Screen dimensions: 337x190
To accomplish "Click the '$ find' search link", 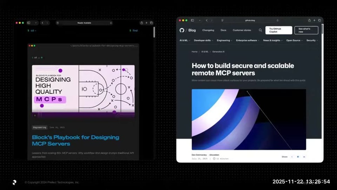I will [x=134, y=30].
